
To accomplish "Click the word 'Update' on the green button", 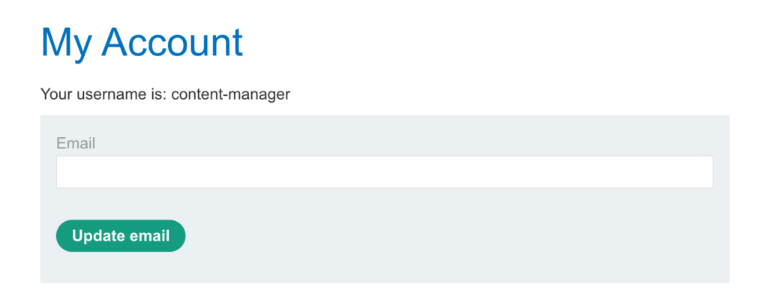I will point(98,236).
